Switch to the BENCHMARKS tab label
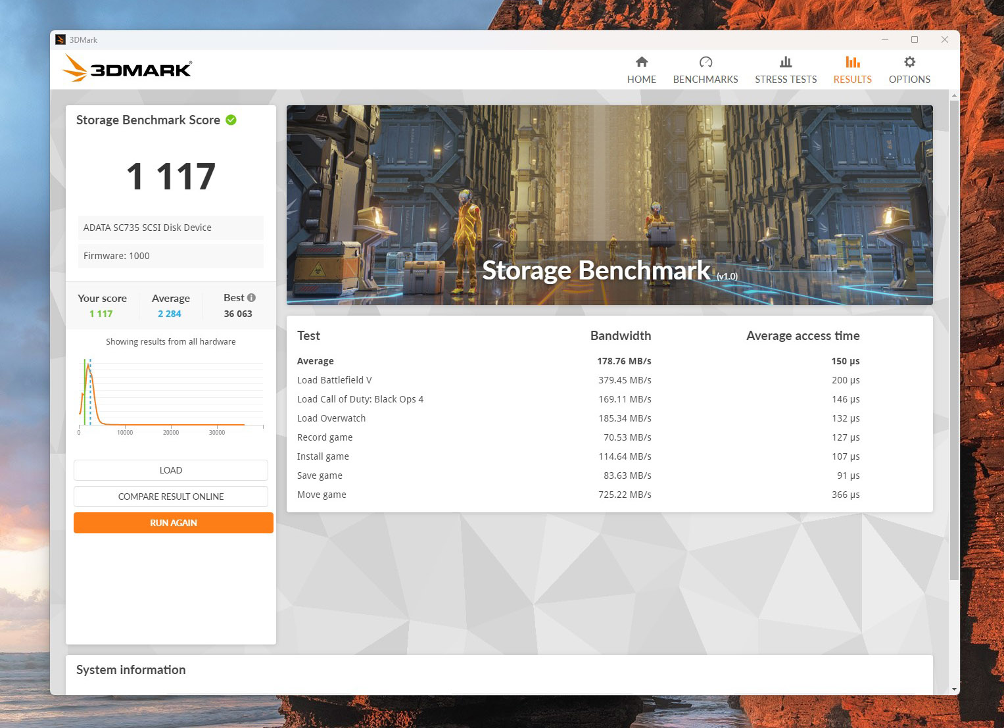 point(705,80)
